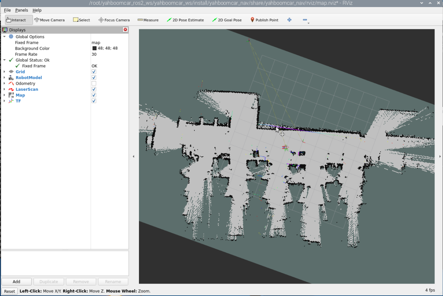Image resolution: width=443 pixels, height=296 pixels.
Task: Select the Publish Point tool
Action: pyautogui.click(x=264, y=20)
